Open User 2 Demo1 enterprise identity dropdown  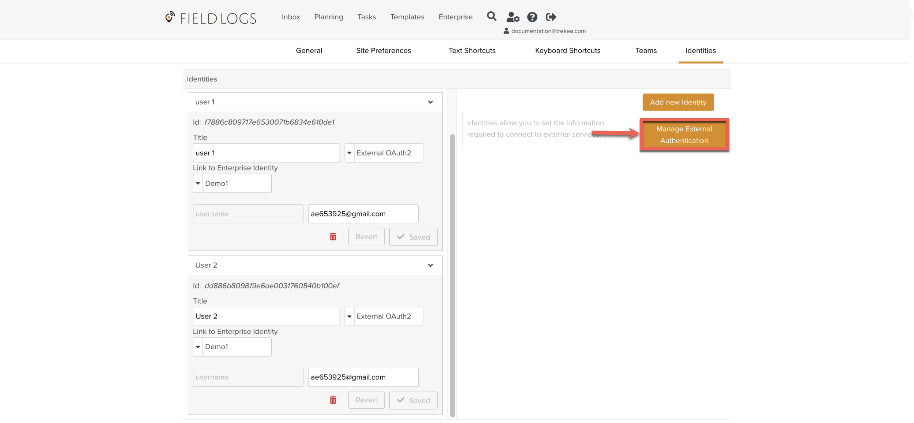(198, 347)
